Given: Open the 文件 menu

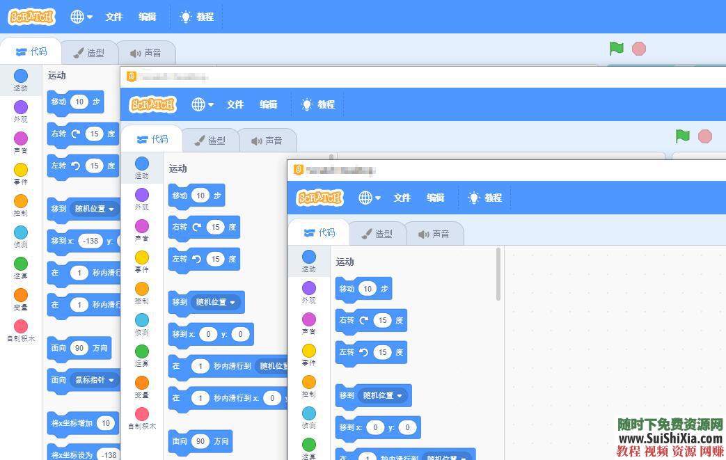Looking at the screenshot, I should click(113, 17).
